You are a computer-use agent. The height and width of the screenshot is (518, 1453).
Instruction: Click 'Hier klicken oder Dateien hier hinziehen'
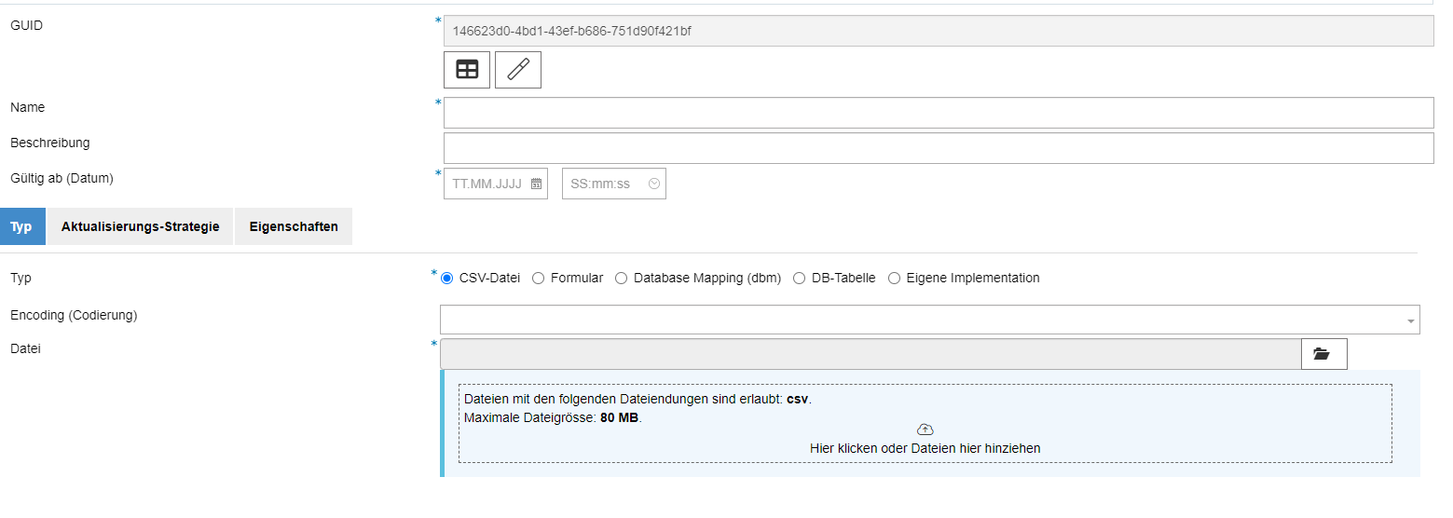coord(925,448)
